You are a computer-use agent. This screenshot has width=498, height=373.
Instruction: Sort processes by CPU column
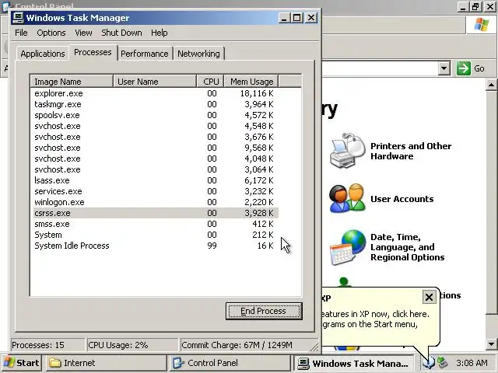pos(211,82)
